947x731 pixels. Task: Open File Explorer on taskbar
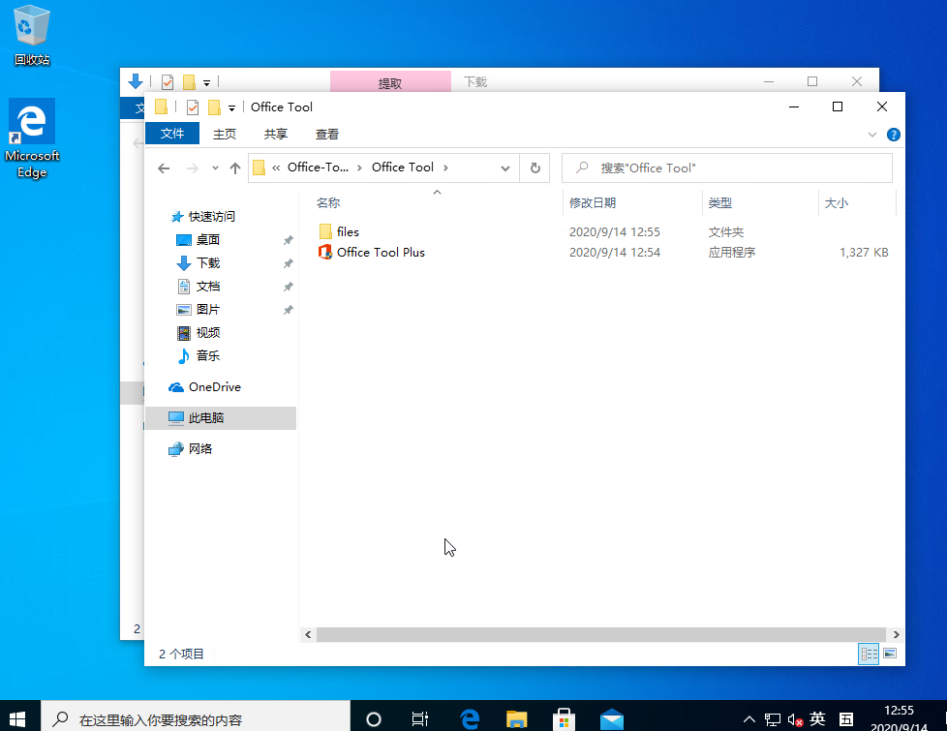click(x=516, y=719)
